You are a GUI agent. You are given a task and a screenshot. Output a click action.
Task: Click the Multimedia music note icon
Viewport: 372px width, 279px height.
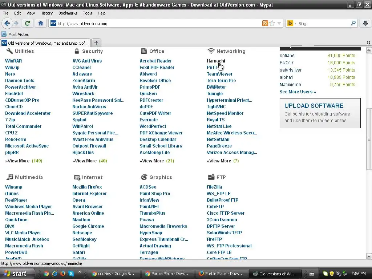tap(9, 177)
